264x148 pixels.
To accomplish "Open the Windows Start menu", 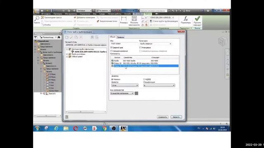I will 38,128.
